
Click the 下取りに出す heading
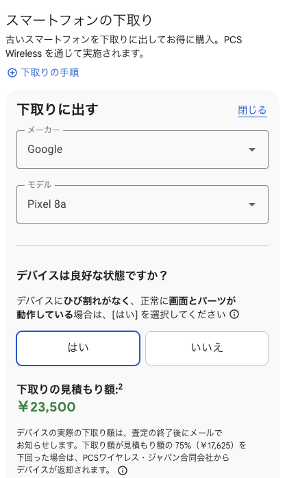pyautogui.click(x=58, y=110)
